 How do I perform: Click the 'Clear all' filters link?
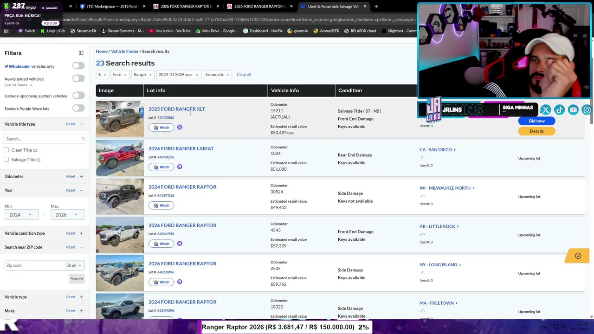coord(244,75)
